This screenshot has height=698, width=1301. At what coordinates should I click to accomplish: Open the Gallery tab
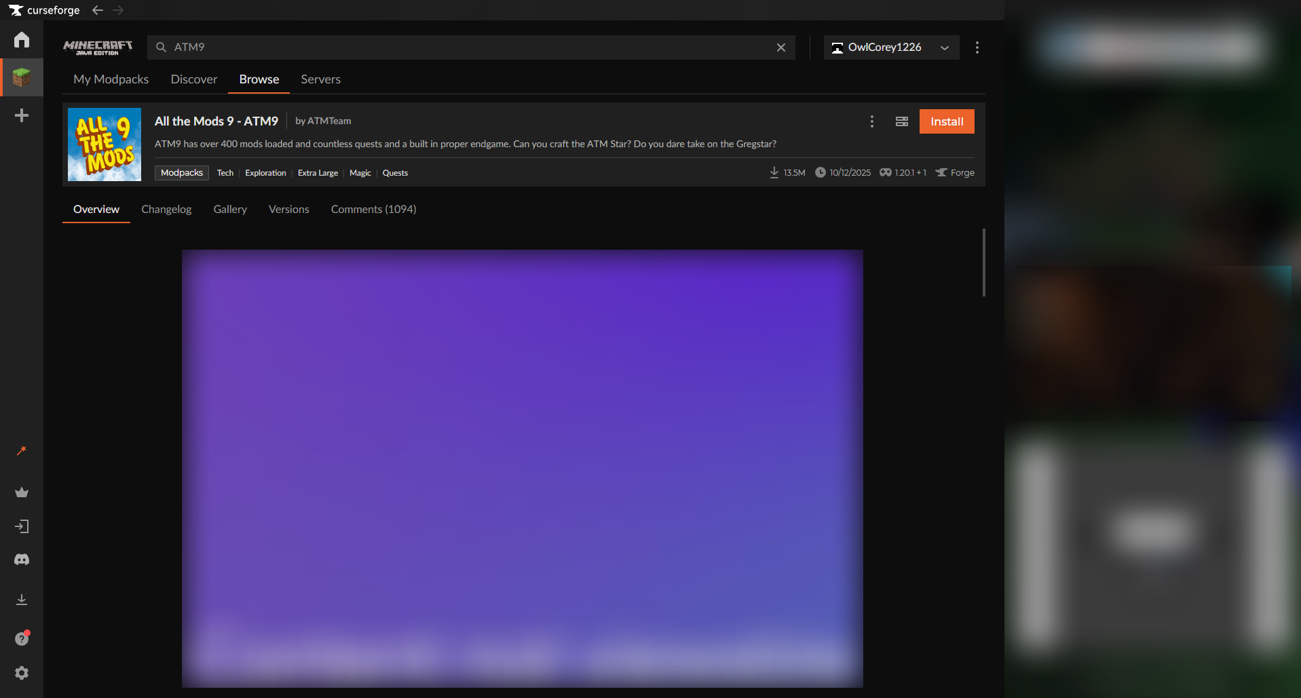(230, 209)
